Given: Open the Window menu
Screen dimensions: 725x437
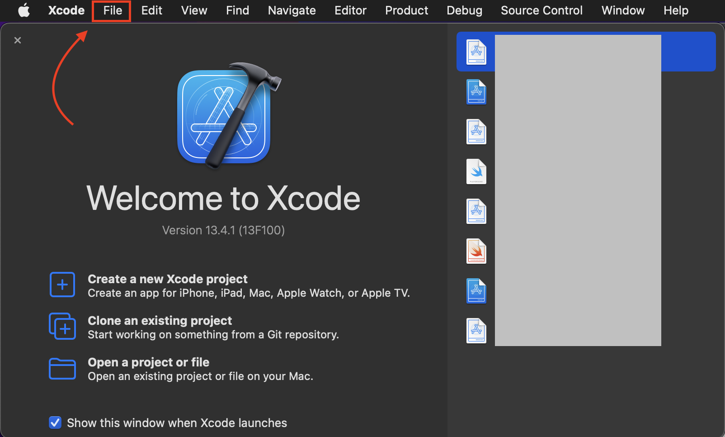Looking at the screenshot, I should pos(623,10).
